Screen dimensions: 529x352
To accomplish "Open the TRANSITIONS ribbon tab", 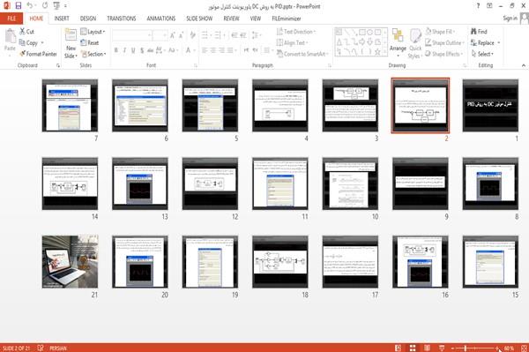I will pyautogui.click(x=122, y=19).
